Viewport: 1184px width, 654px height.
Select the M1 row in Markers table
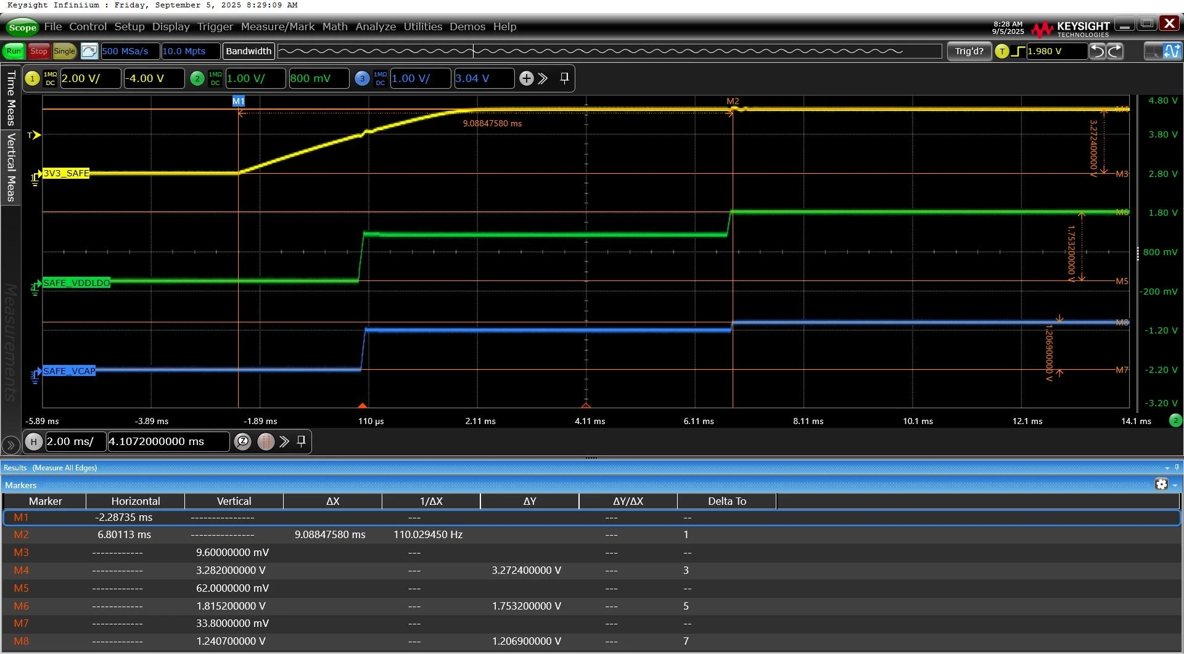[591, 518]
